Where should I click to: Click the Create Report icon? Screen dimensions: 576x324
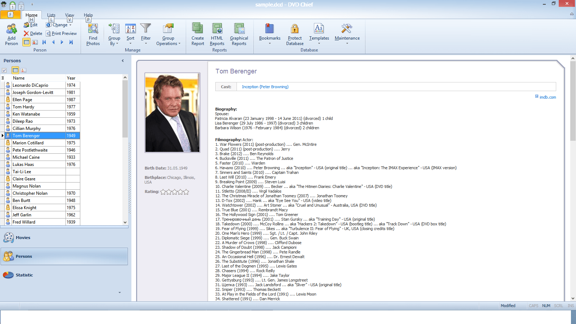(198, 28)
